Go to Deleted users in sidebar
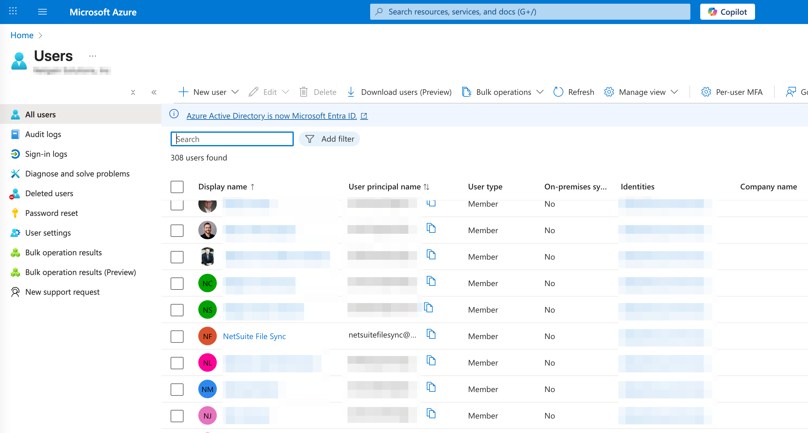808x433 pixels. 49,193
